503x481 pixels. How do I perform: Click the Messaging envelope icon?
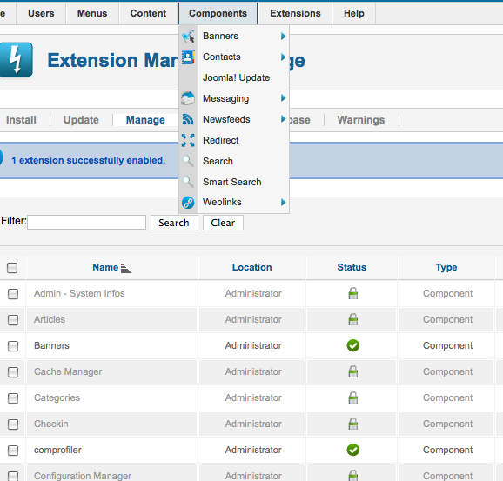(x=188, y=98)
